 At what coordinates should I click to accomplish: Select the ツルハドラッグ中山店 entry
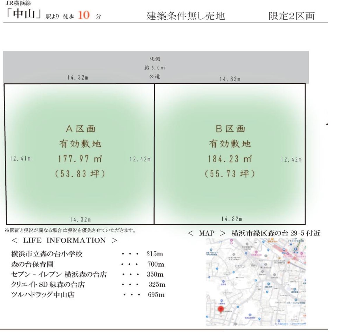pyautogui.click(x=43, y=295)
